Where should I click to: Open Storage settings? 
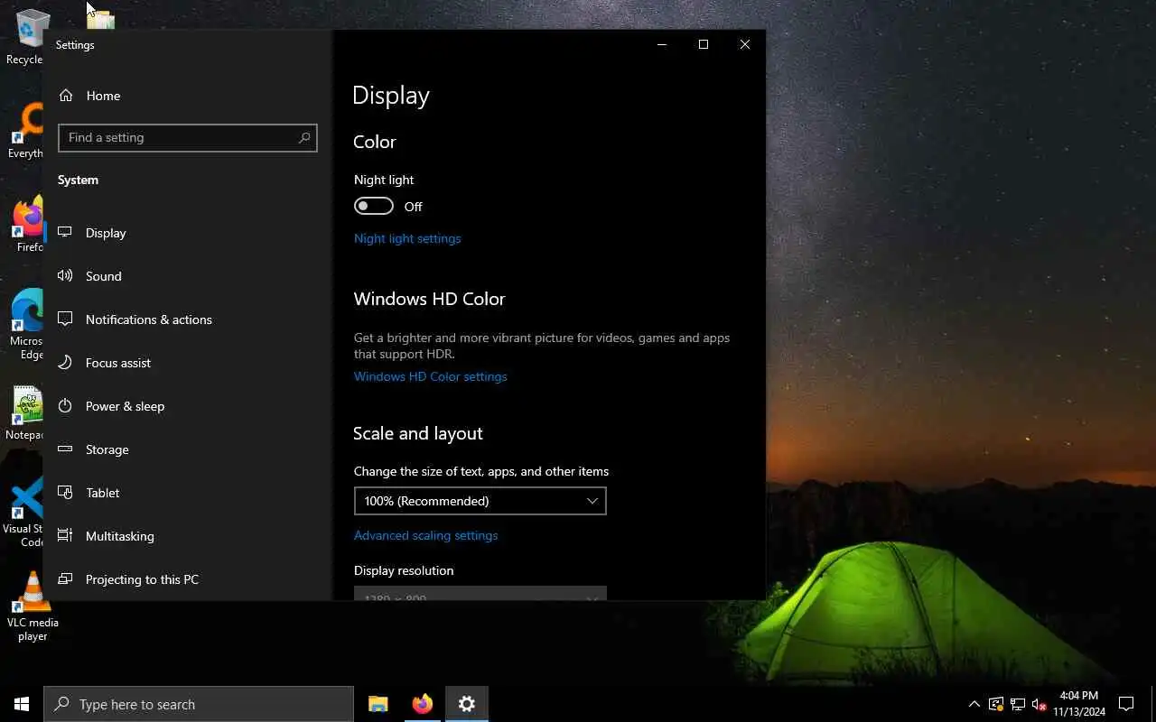188,449
